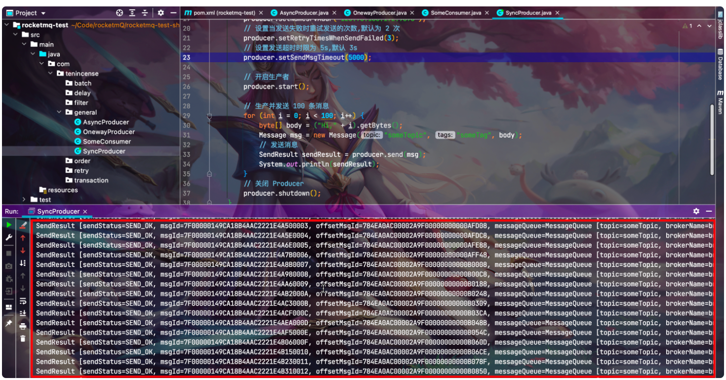Toggle fold marker at for loop line 29
726x380 pixels.
[x=209, y=116]
